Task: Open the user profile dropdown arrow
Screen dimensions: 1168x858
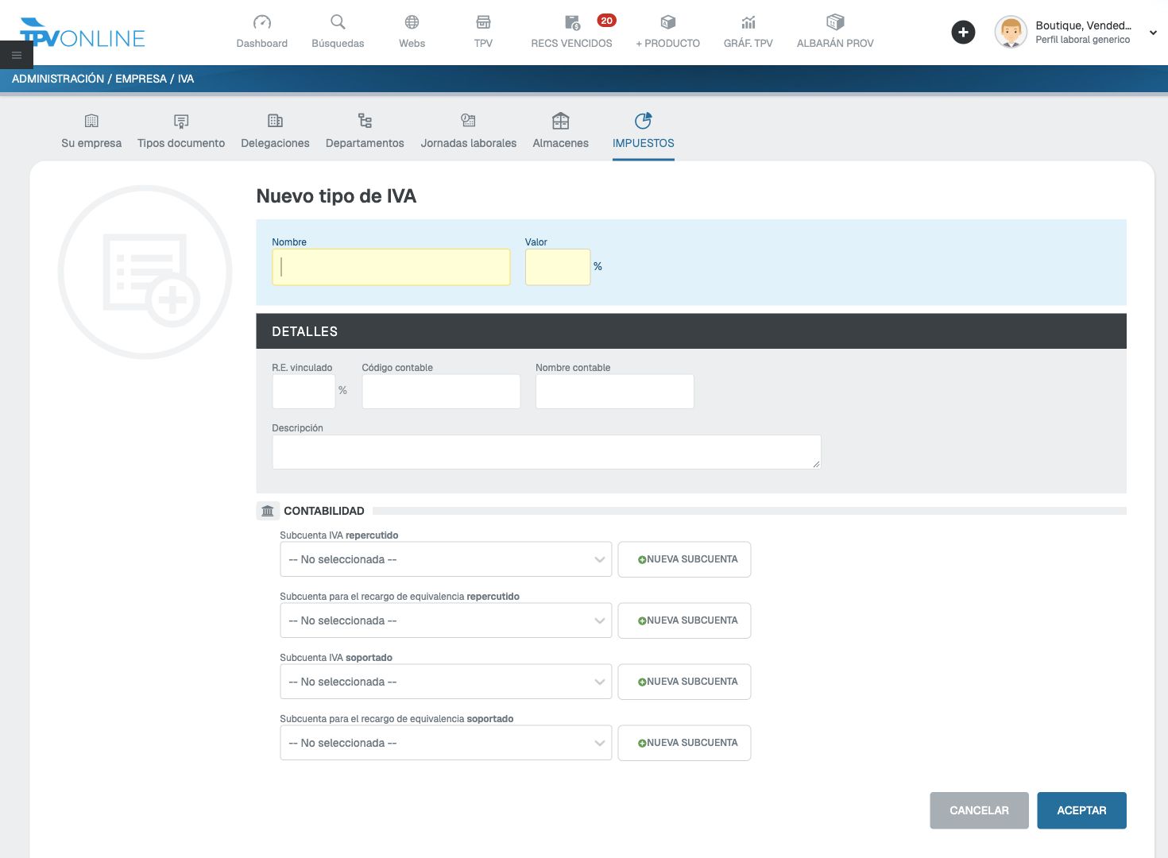Action: click(1153, 33)
